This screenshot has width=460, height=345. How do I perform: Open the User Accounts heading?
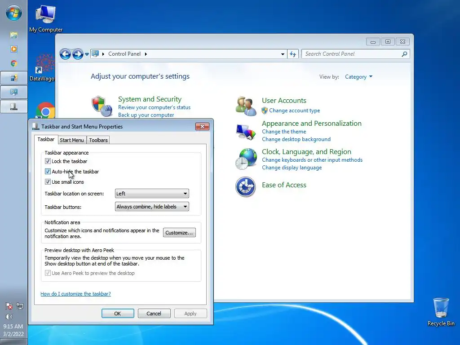[284, 100]
